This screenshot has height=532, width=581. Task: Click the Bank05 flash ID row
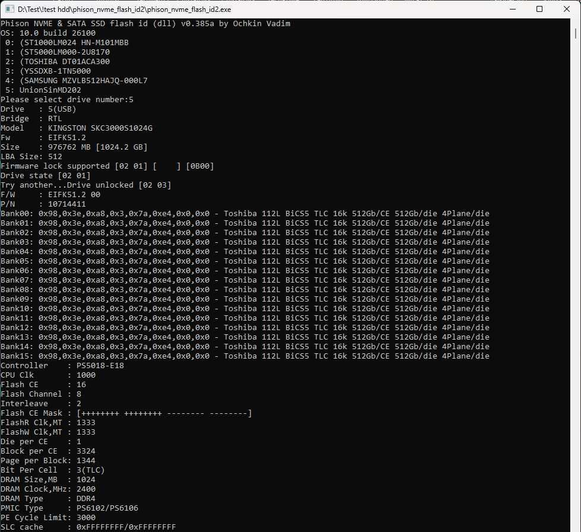click(245, 261)
